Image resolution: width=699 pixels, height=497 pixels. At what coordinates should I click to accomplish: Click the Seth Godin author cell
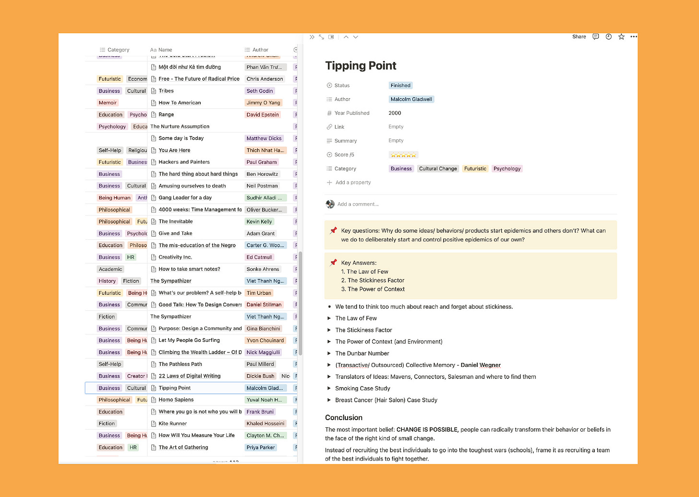click(260, 91)
